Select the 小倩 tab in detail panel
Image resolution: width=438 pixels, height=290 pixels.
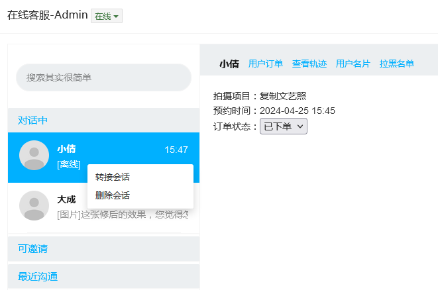point(229,64)
